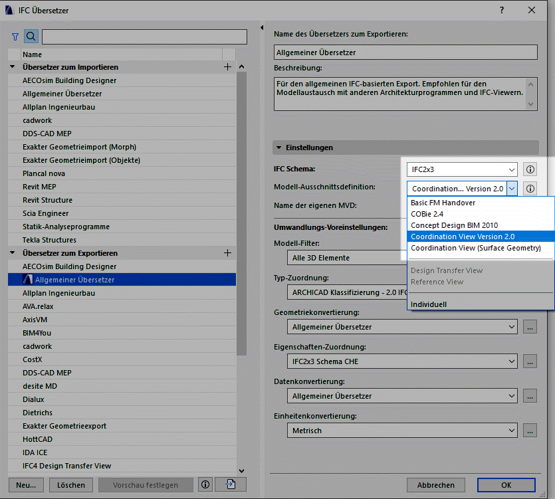Screen dimensions: 555x499
Task: Select export translator HottCAD
Action: click(122, 439)
